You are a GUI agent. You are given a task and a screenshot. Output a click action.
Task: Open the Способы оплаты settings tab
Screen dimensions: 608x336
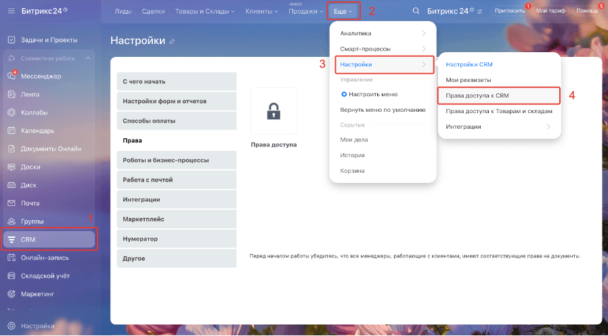click(x=176, y=121)
